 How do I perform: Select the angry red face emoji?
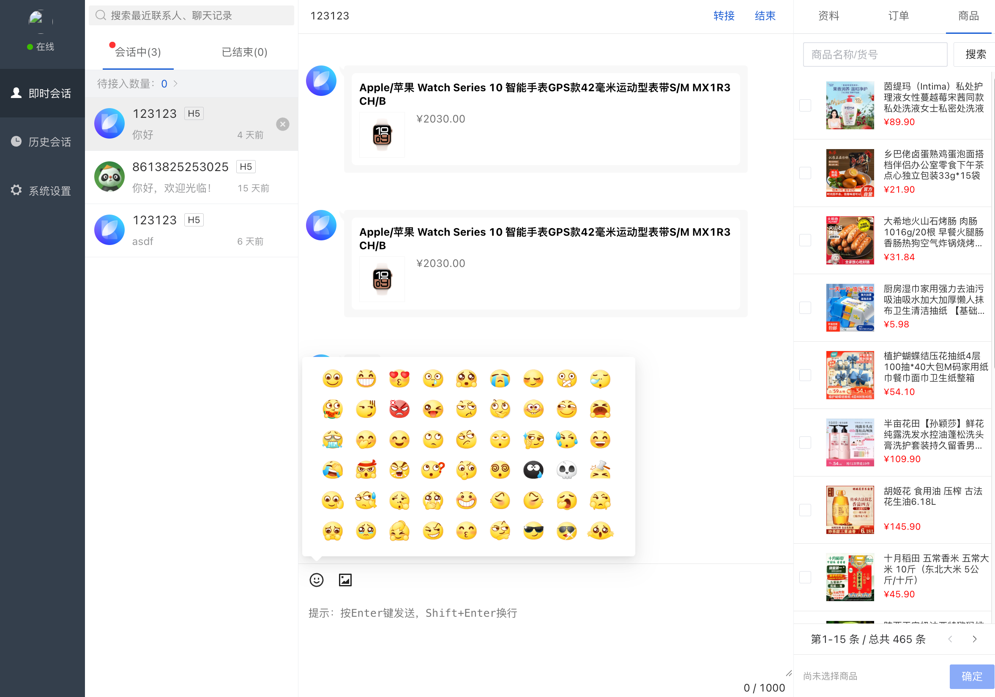point(399,409)
